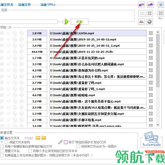Open the tutorials icon
165x165 pixels.
(x=151, y=139)
